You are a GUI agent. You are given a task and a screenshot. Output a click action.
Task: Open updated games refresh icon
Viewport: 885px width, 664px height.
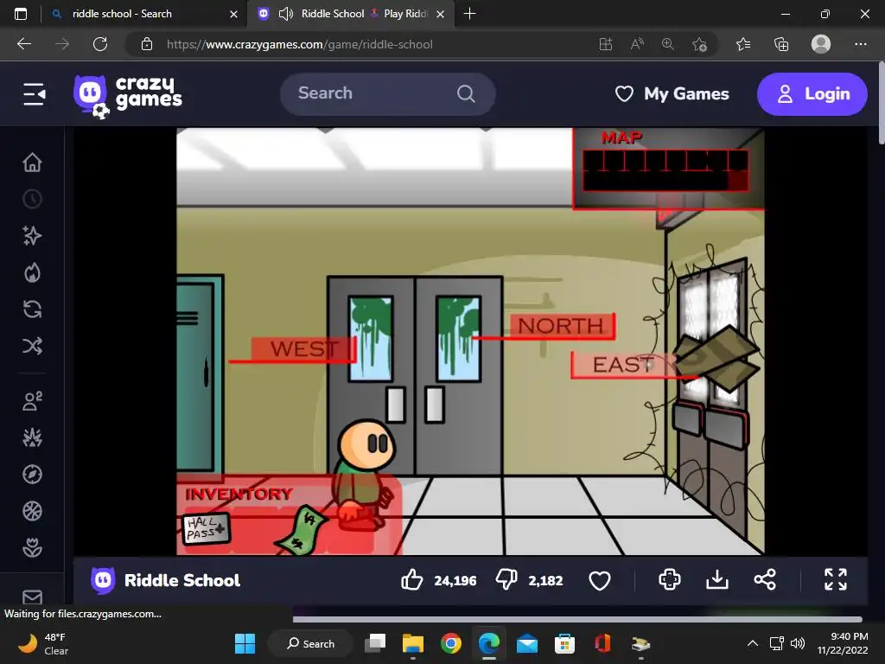pos(32,310)
